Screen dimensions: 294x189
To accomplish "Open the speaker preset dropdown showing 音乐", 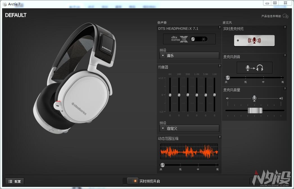I will tap(189, 56).
